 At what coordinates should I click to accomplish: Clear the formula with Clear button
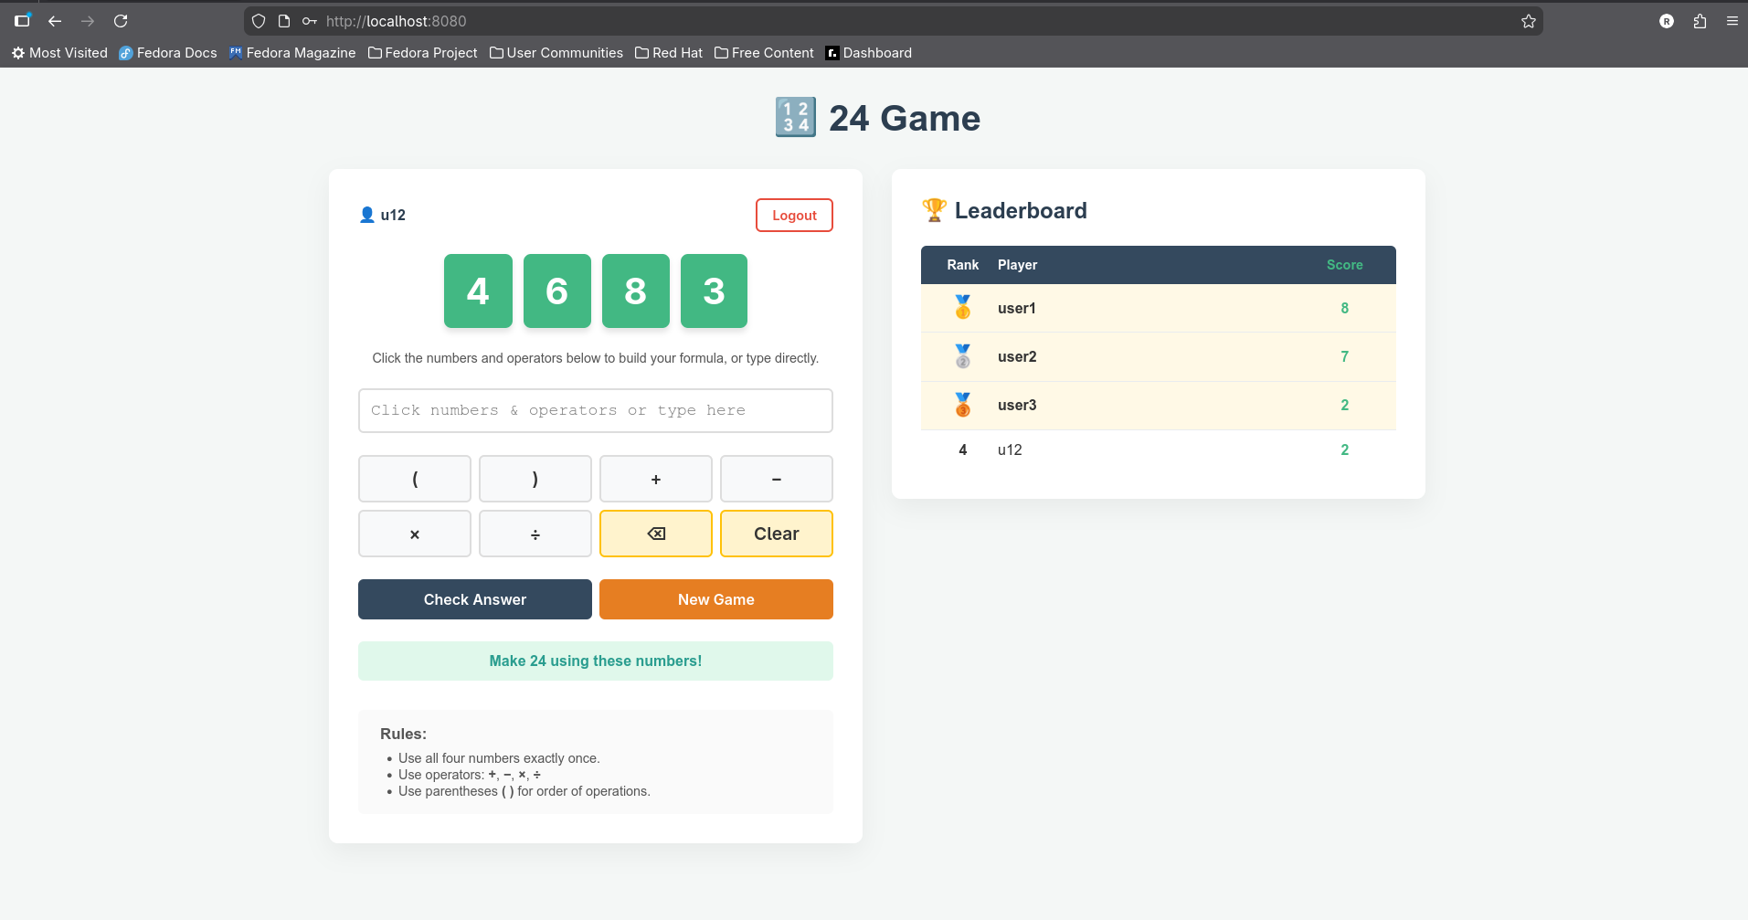coord(776,534)
